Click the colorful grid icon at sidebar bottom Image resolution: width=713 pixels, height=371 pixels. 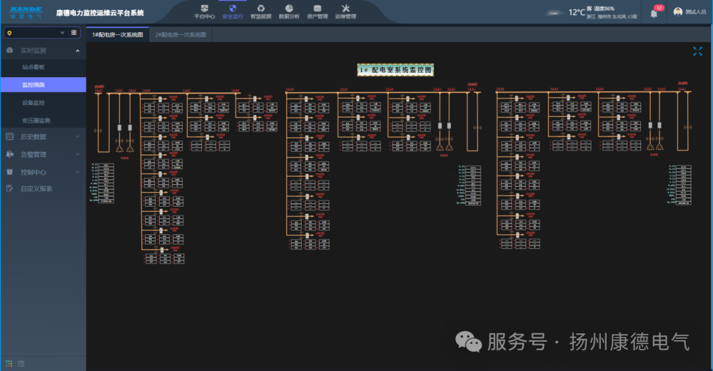9,363
